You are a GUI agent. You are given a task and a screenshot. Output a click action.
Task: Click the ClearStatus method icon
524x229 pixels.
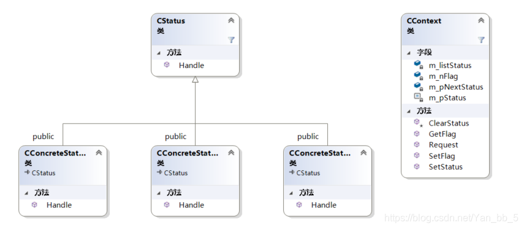(418, 123)
